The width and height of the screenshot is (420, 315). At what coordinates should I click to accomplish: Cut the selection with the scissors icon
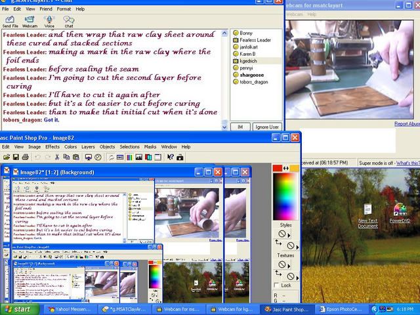click(57, 157)
